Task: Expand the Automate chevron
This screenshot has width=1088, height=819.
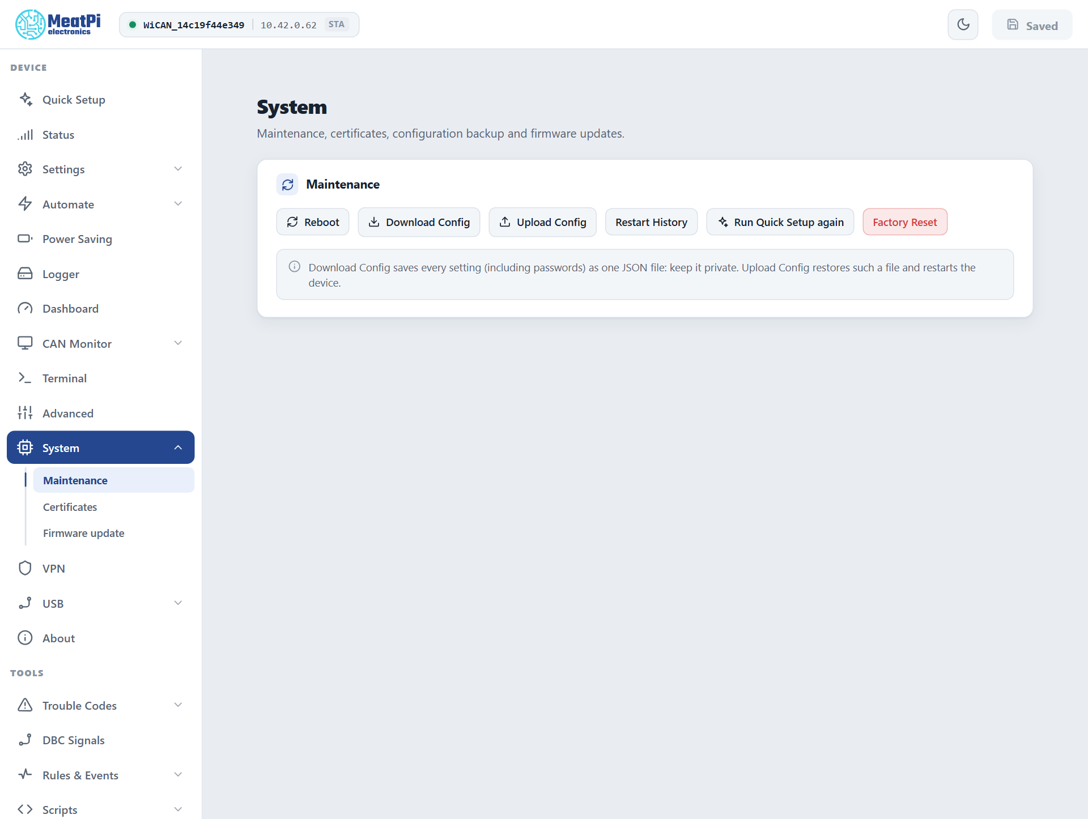Action: (178, 204)
